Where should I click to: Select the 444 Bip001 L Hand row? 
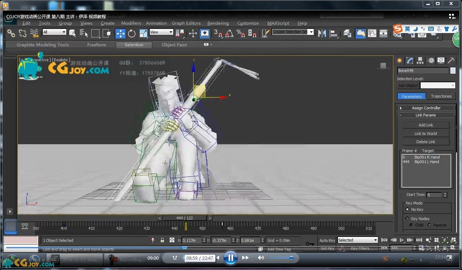pyautogui.click(x=426, y=162)
